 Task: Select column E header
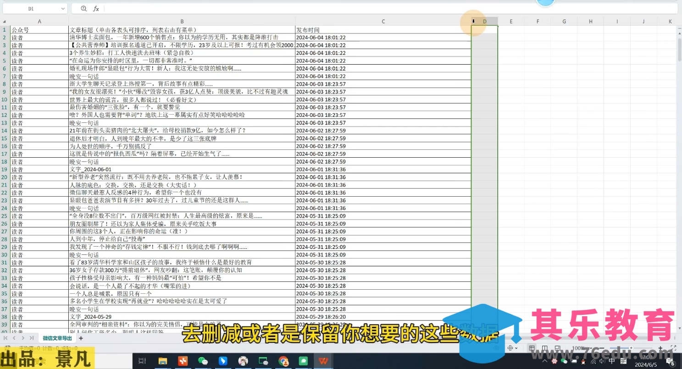pos(511,22)
